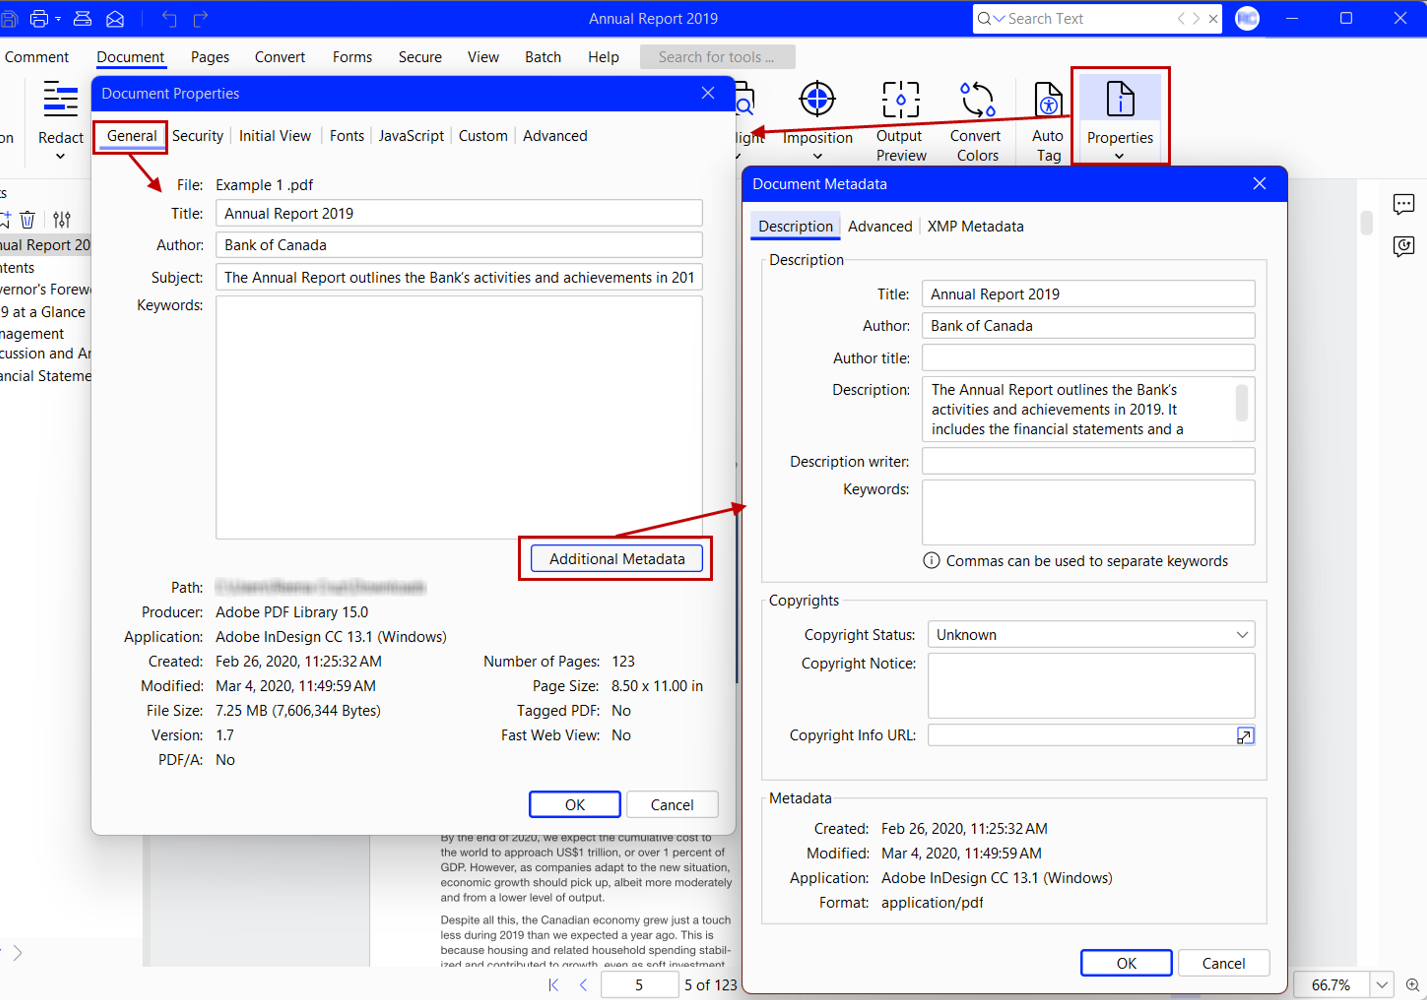Open the zoom level dropdown arrow
Image resolution: width=1427 pixels, height=1000 pixels.
(x=1382, y=984)
